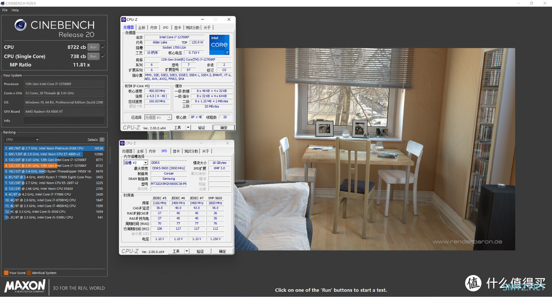Open the 处理器 #1 selection dropdown

pyautogui.click(x=158, y=118)
